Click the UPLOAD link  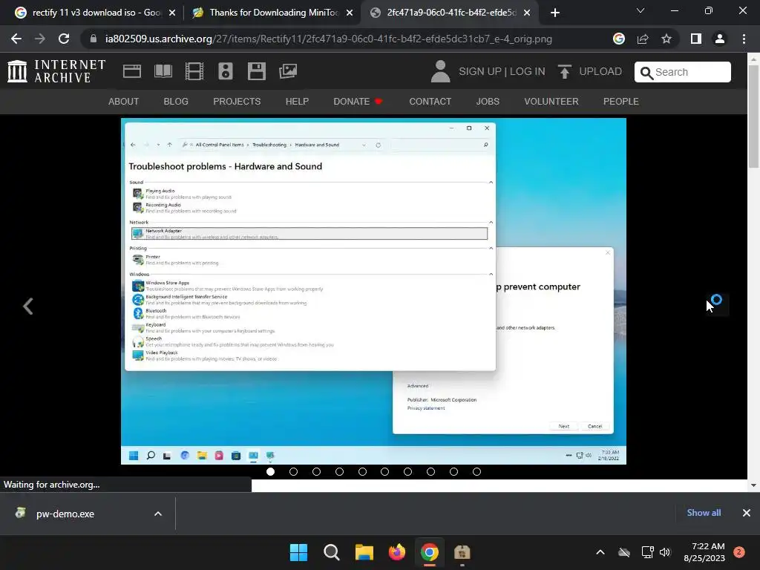click(600, 71)
